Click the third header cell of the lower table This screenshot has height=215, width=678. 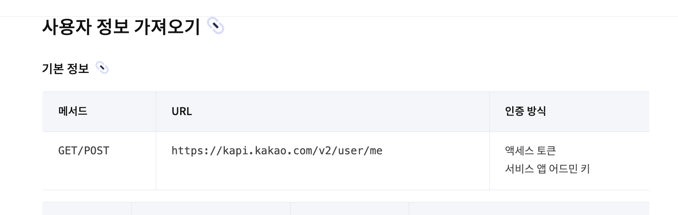point(350,209)
